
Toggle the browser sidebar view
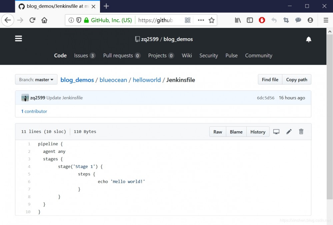tap(250, 20)
